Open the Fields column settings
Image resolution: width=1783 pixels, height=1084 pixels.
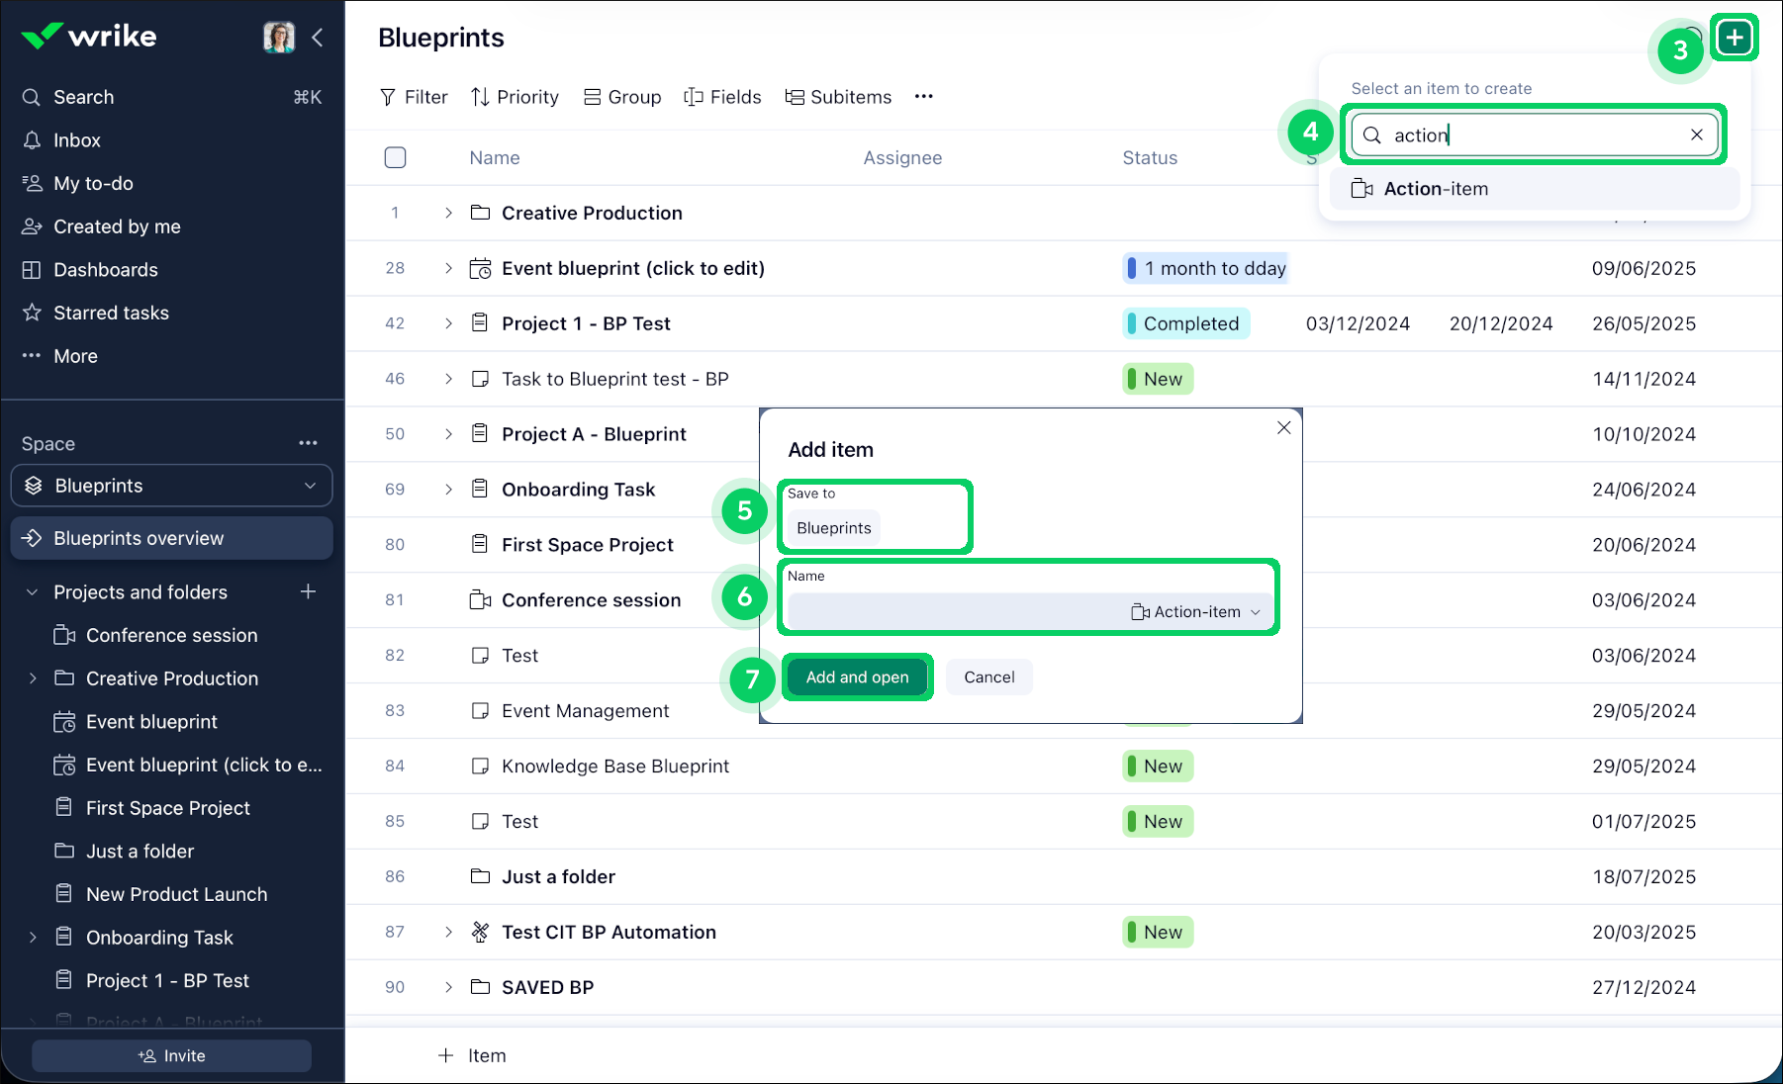(x=722, y=97)
